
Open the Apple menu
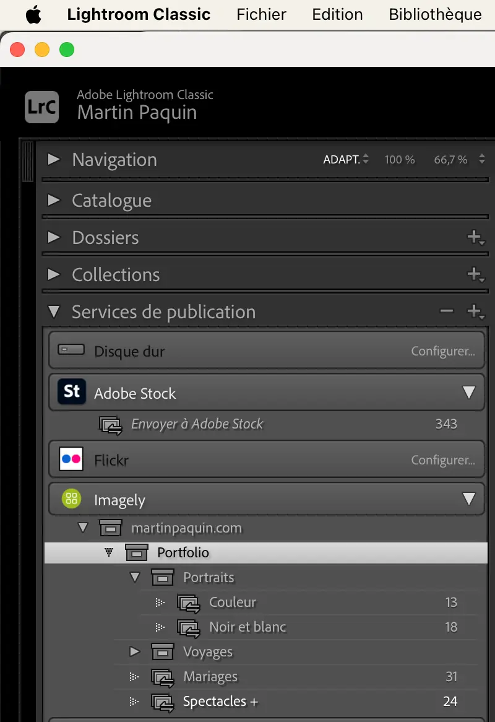33,15
